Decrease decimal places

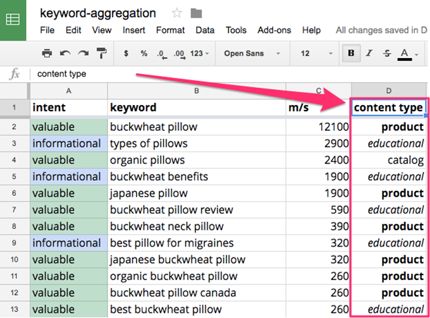tap(162, 54)
